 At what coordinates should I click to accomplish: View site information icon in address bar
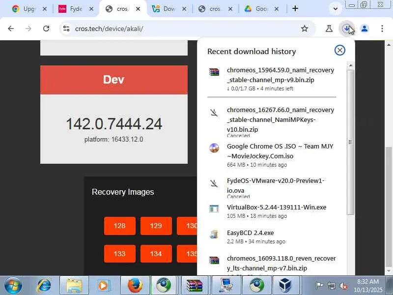point(66,29)
